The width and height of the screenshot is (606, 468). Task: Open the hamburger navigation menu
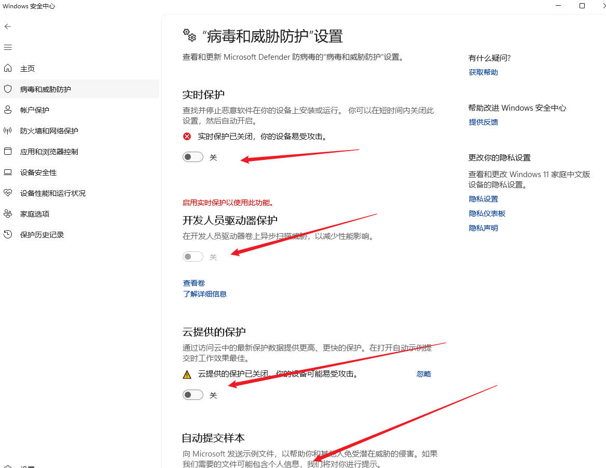[x=8, y=47]
